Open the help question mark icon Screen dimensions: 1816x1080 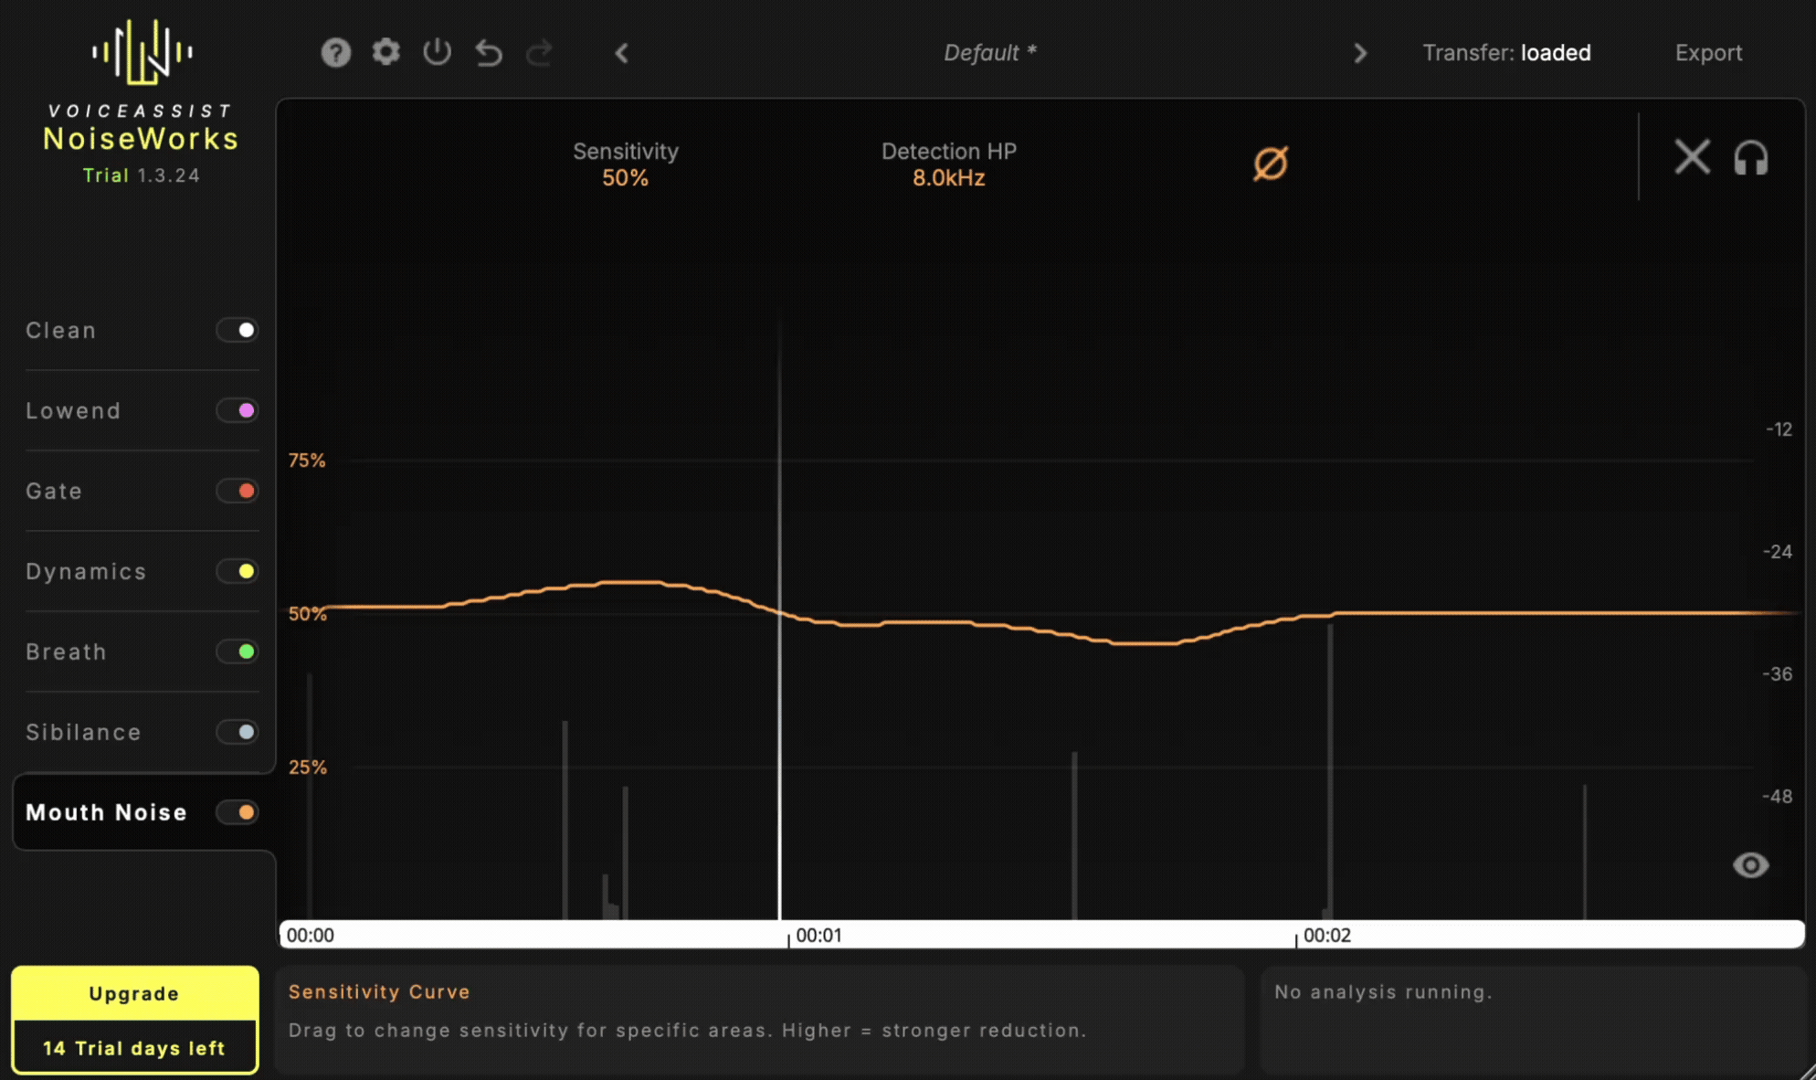336,53
